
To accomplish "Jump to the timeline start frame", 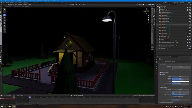I will coord(75,95).
